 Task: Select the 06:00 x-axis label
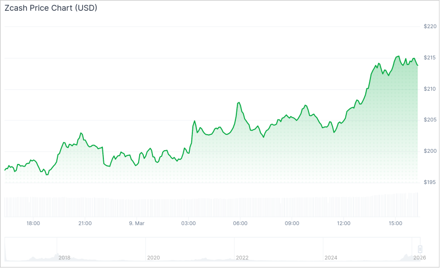pos(240,223)
